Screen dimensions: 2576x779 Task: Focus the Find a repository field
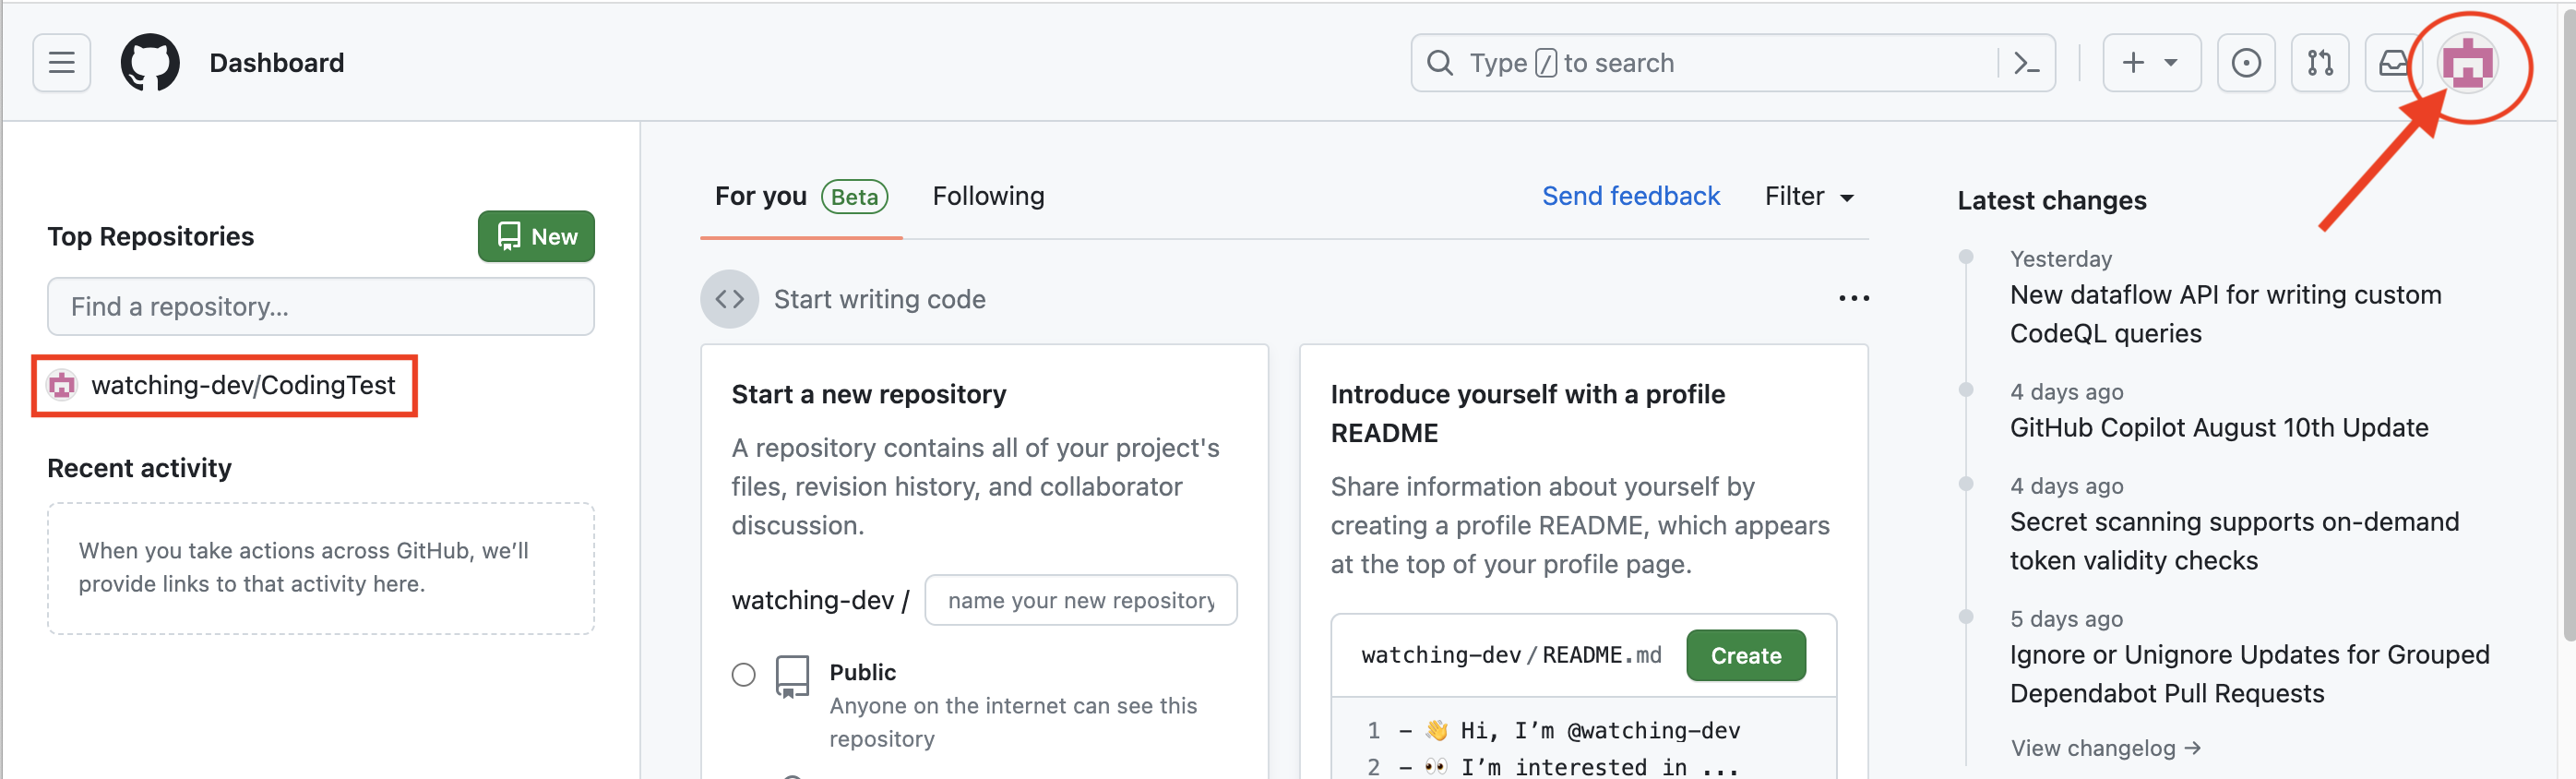point(320,307)
